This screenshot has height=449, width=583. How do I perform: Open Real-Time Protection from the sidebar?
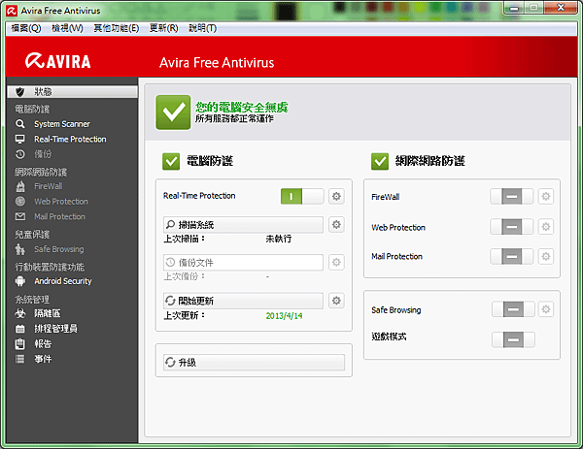click(x=70, y=139)
